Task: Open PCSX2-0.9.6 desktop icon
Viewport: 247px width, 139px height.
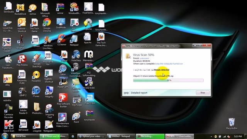Action: (x=89, y=83)
